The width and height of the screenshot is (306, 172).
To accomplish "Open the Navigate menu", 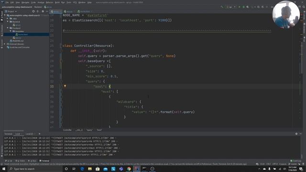I will (25, 2).
